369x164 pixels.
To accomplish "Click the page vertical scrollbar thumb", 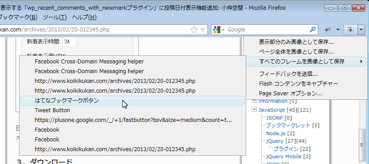I will pyautogui.click(x=362, y=144).
